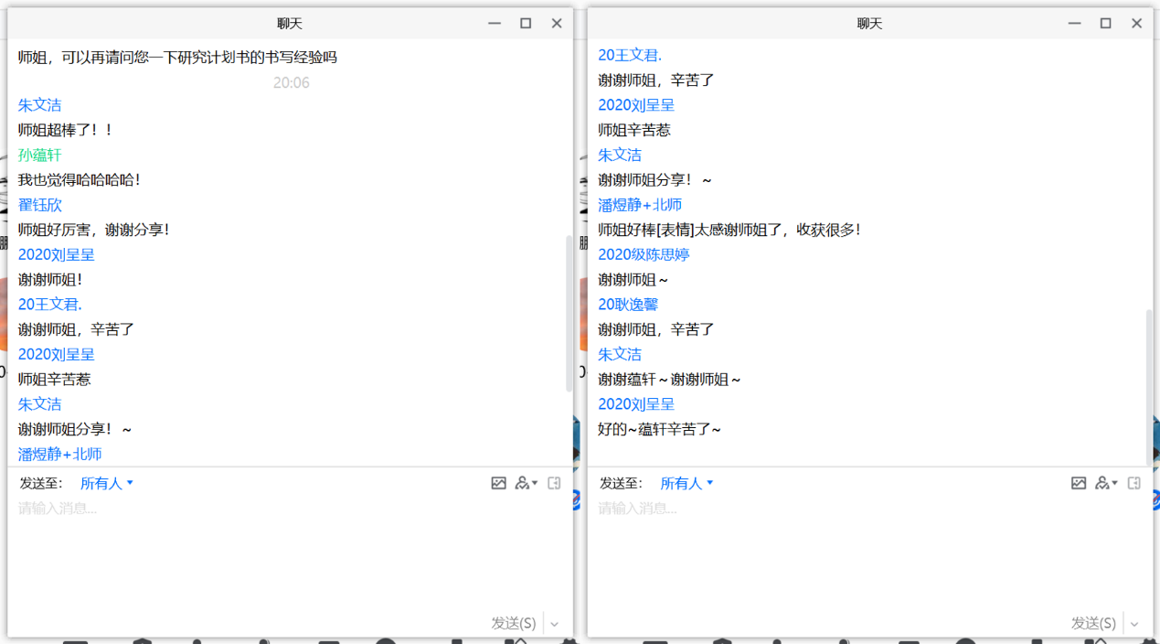Click the 20:06 timestamp in left window
The height and width of the screenshot is (644, 1160).
pyautogui.click(x=292, y=82)
